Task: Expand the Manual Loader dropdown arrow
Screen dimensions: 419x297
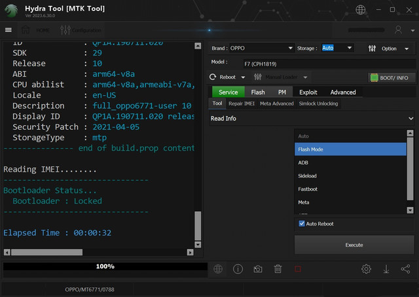Action: [305, 77]
